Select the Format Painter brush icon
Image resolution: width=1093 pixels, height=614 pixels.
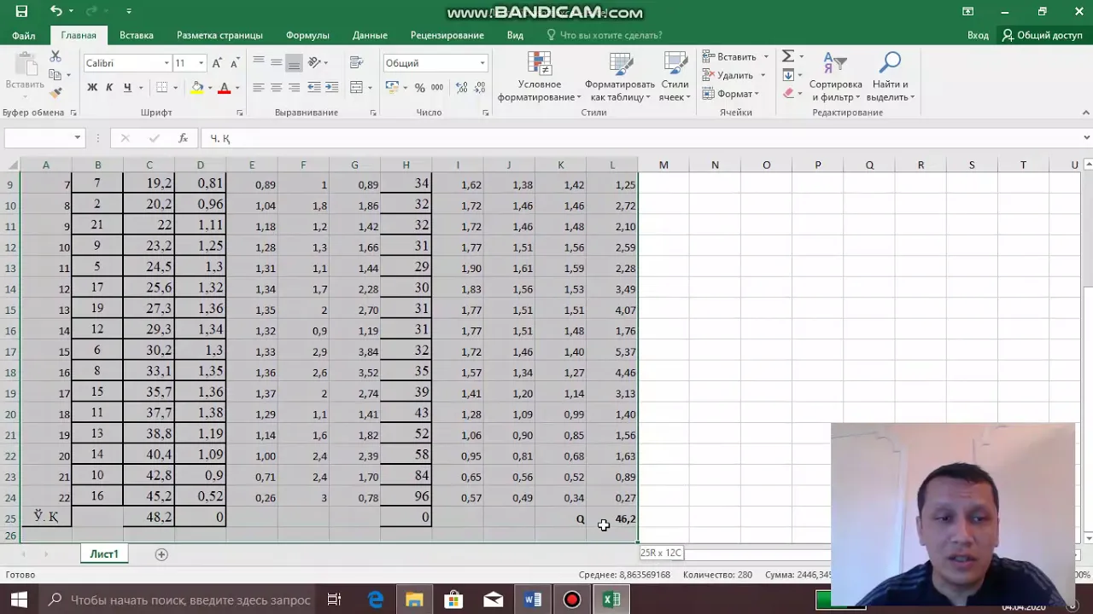tap(56, 92)
